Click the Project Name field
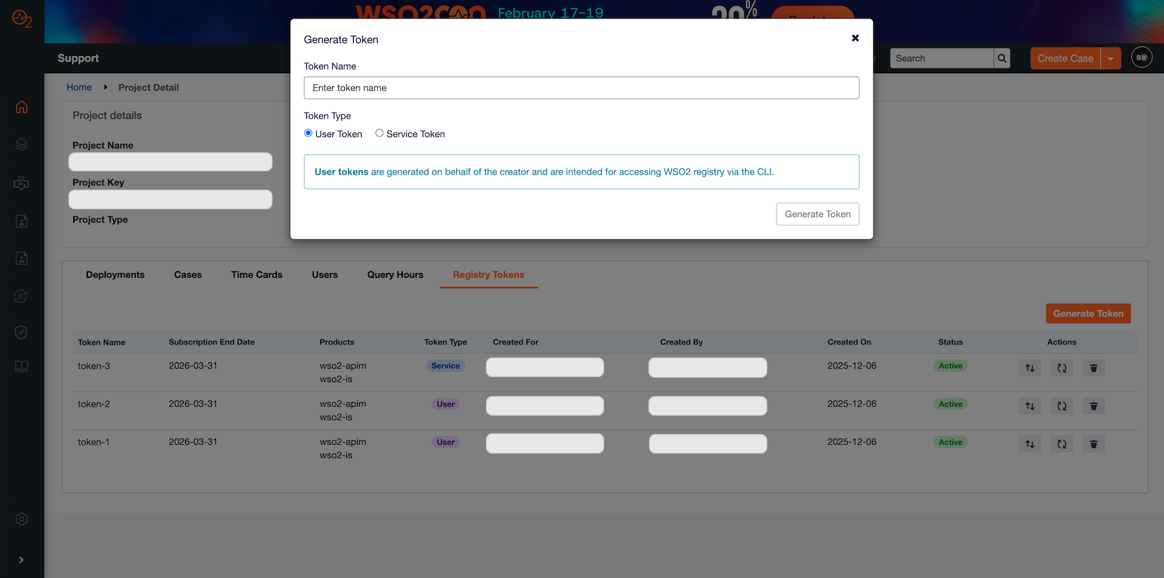This screenshot has height=578, width=1164. [170, 162]
